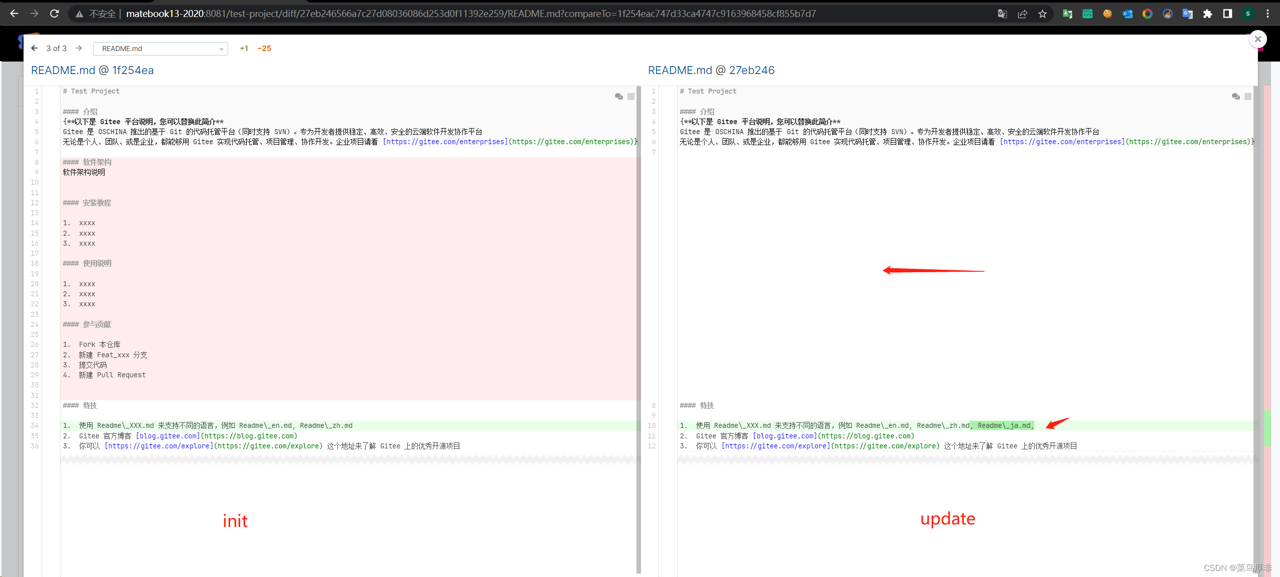The width and height of the screenshot is (1280, 577).
Task: Reload the browser page
Action: (55, 14)
